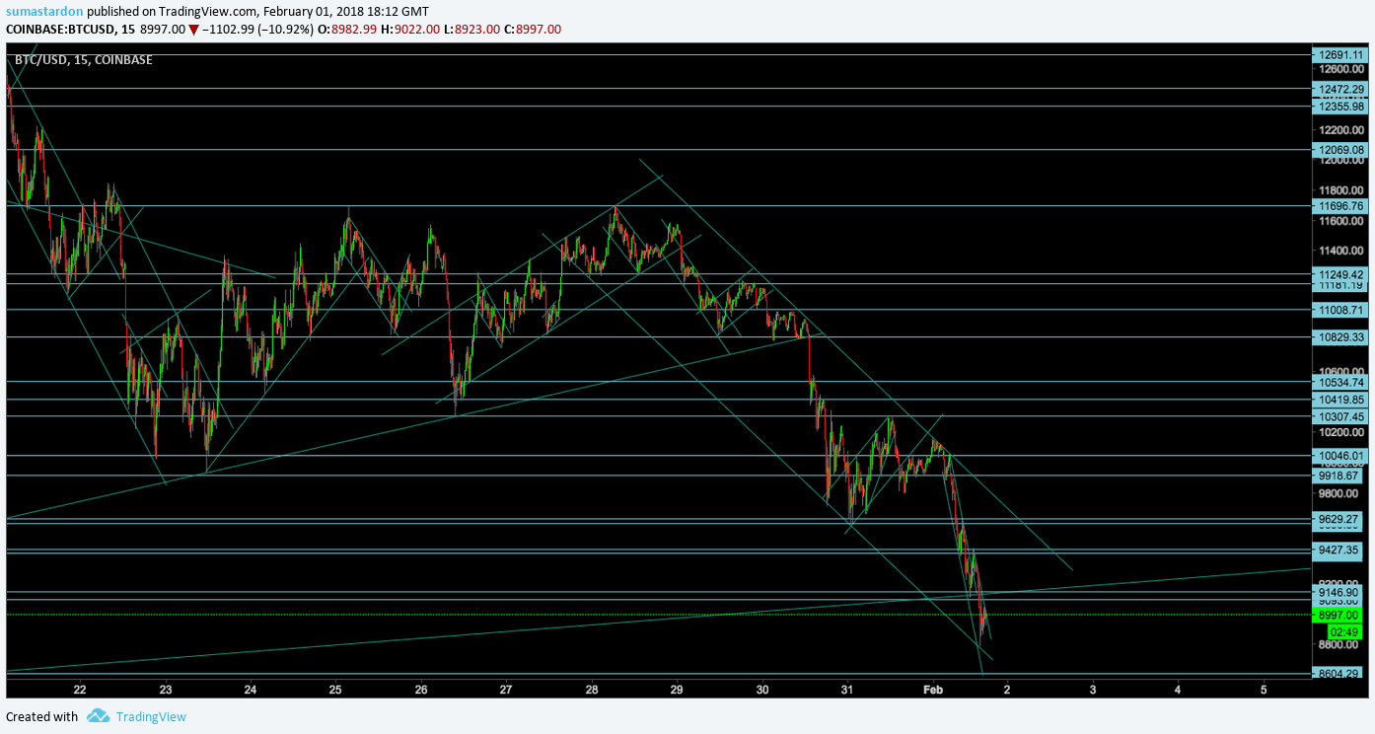Screen dimensions: 1375x734
Task: Click date 24 on the time axis
Action: (x=251, y=689)
